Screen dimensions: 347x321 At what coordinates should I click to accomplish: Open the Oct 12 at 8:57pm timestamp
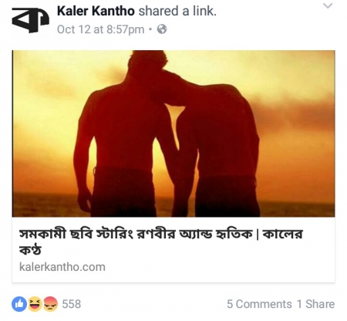tap(100, 29)
